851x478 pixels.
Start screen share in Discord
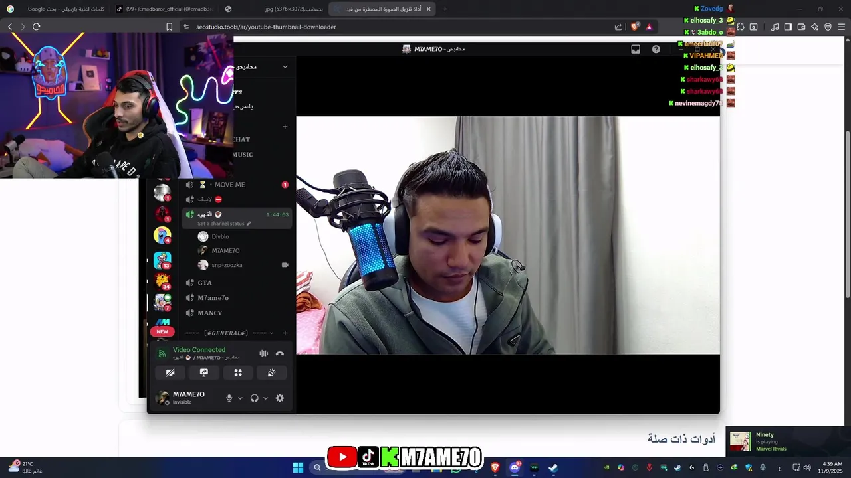204,373
